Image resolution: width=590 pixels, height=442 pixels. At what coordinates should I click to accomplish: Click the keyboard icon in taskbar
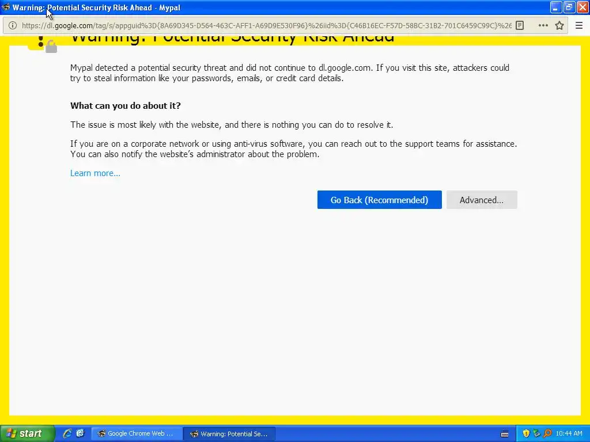(x=505, y=434)
